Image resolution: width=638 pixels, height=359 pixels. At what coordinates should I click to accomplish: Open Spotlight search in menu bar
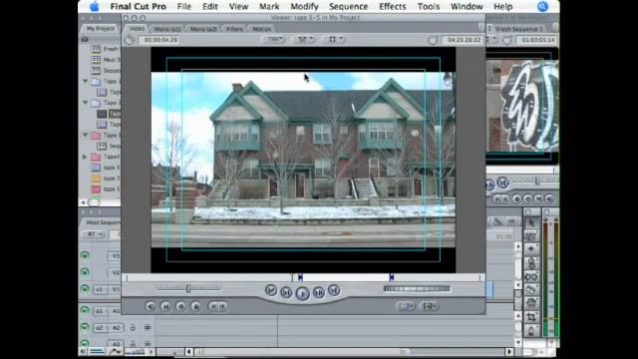(542, 7)
